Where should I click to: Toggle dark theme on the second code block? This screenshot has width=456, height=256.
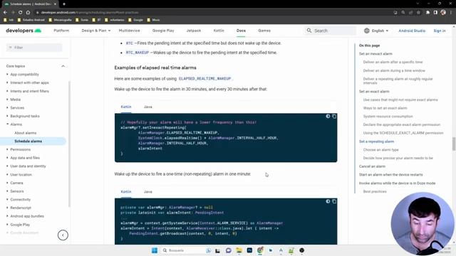coord(328,201)
